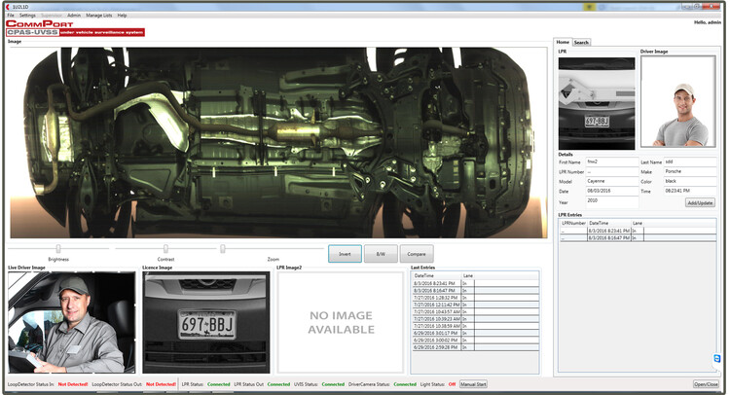
Task: Click the red app icon in title bar
Action: pos(8,7)
